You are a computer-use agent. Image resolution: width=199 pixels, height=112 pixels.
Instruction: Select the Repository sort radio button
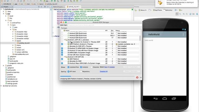(81, 72)
